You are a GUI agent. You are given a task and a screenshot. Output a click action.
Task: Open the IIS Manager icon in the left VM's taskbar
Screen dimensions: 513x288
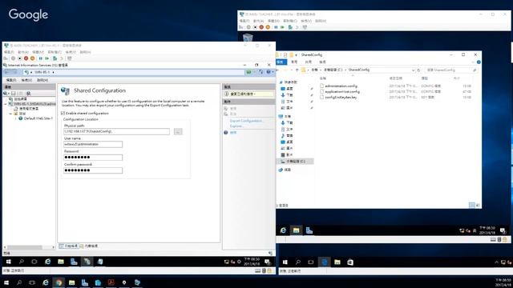87,262
